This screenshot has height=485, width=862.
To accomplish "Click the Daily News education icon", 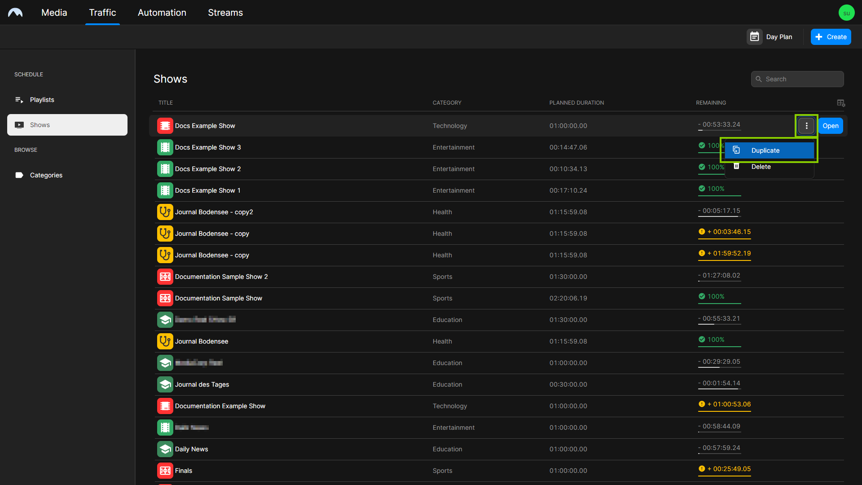I will click(165, 449).
